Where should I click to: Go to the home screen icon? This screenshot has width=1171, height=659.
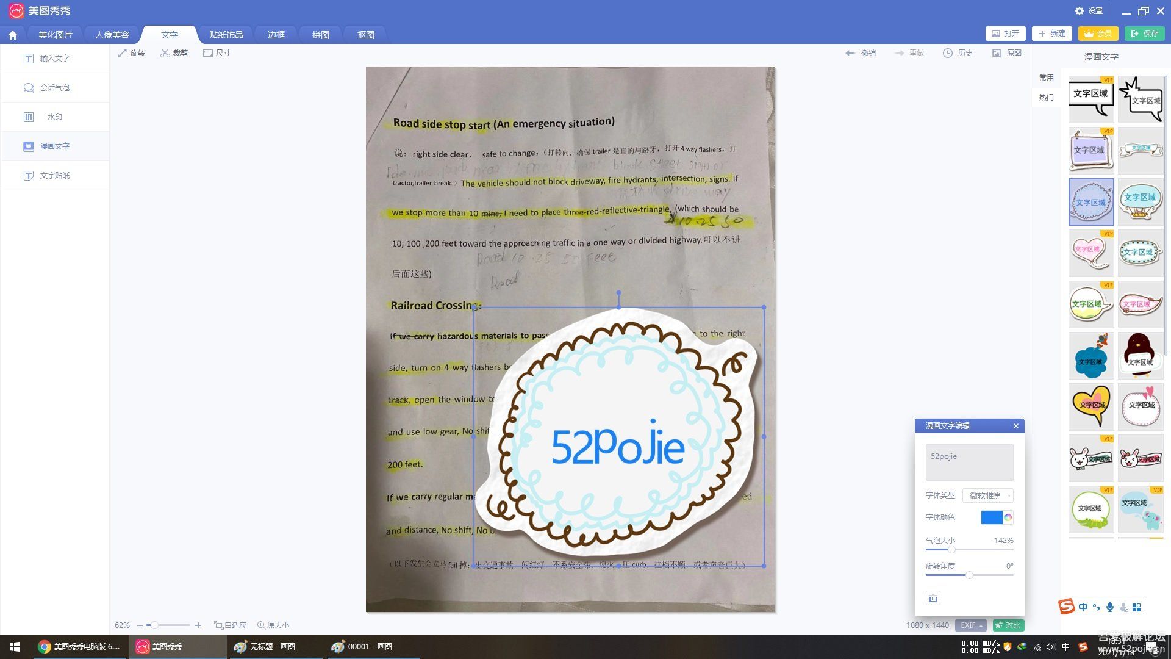coord(13,35)
